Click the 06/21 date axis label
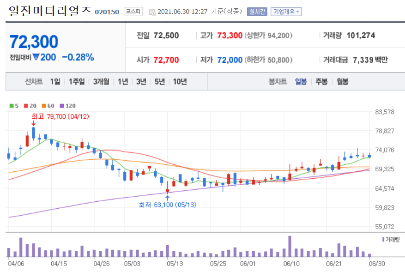 click(x=334, y=264)
